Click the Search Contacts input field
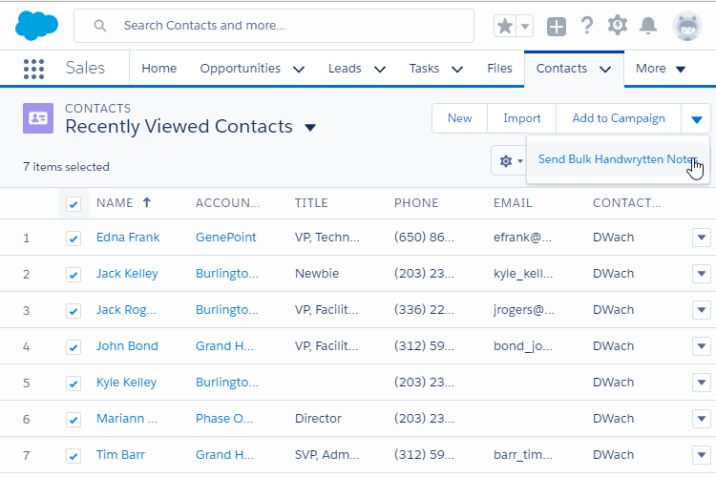 pyautogui.click(x=286, y=26)
